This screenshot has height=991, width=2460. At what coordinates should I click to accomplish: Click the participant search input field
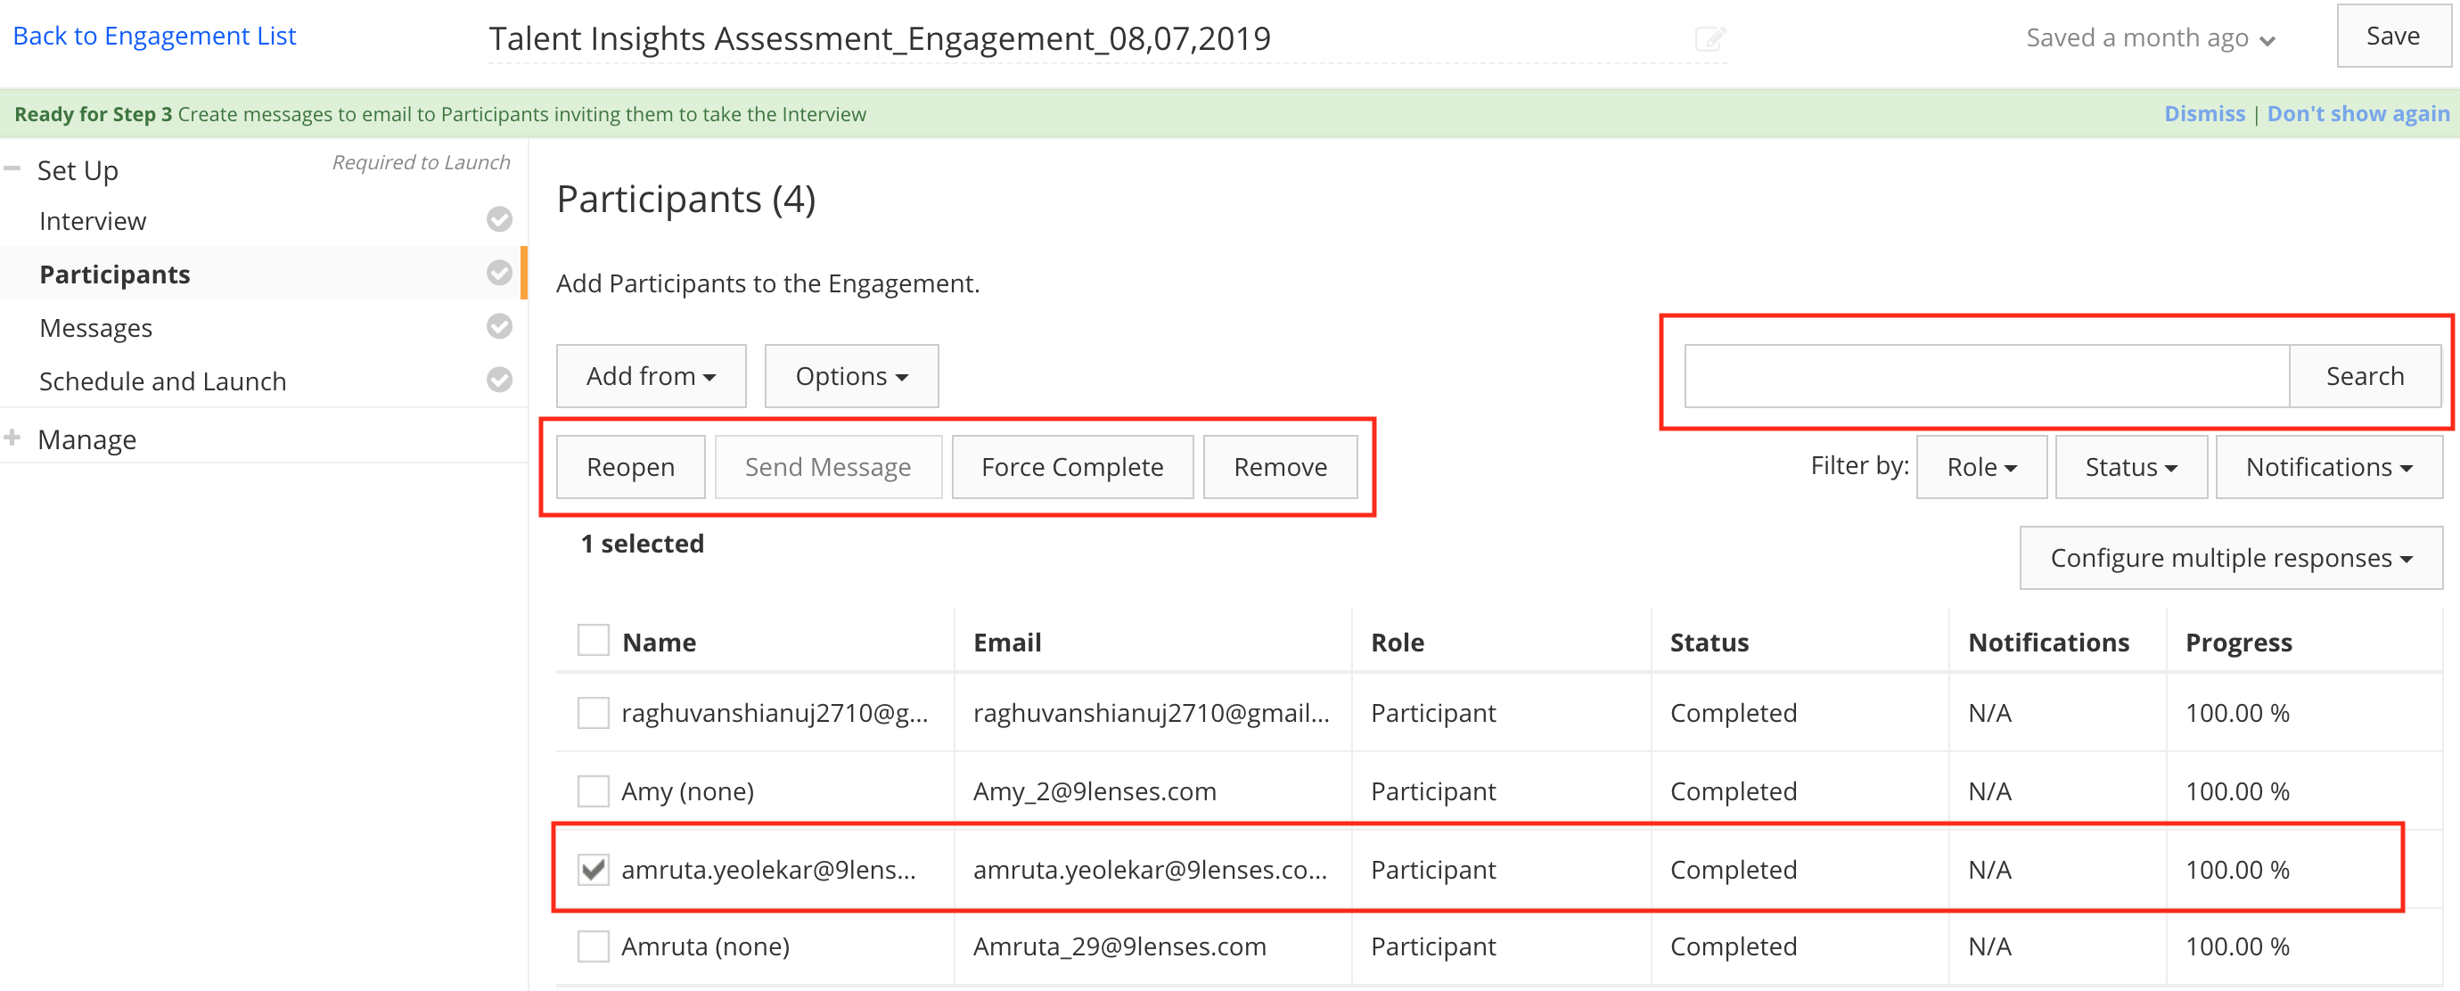coord(1986,376)
